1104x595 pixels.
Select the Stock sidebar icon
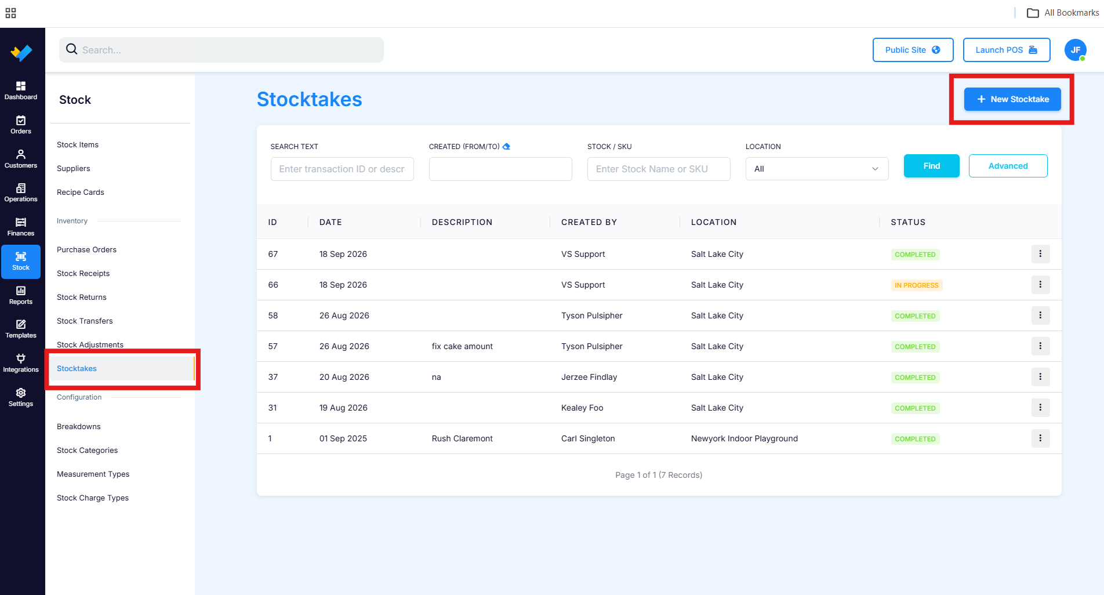tap(21, 262)
